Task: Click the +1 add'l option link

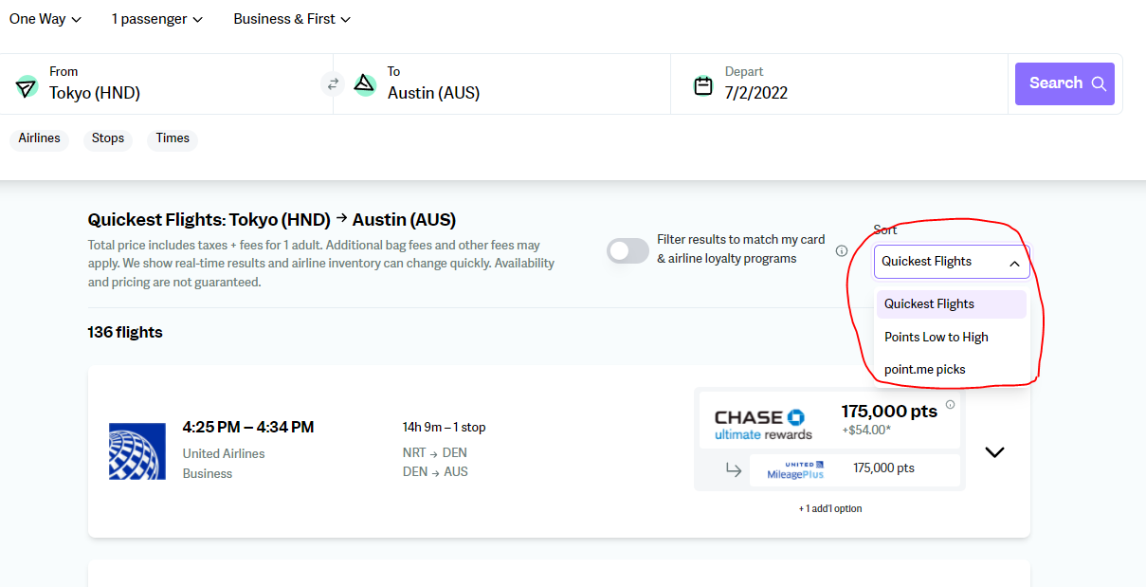Action: [829, 508]
